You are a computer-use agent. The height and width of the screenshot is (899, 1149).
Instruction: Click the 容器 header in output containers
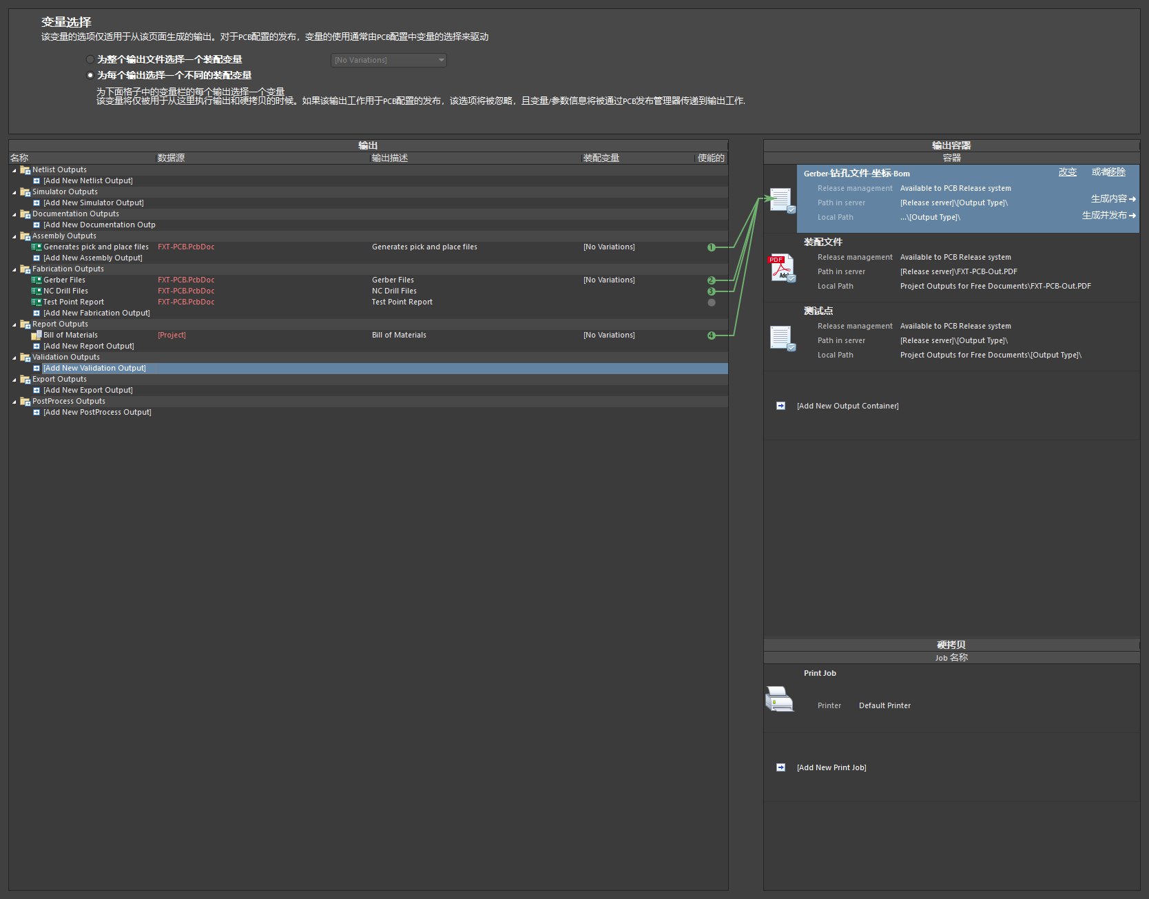click(x=951, y=158)
